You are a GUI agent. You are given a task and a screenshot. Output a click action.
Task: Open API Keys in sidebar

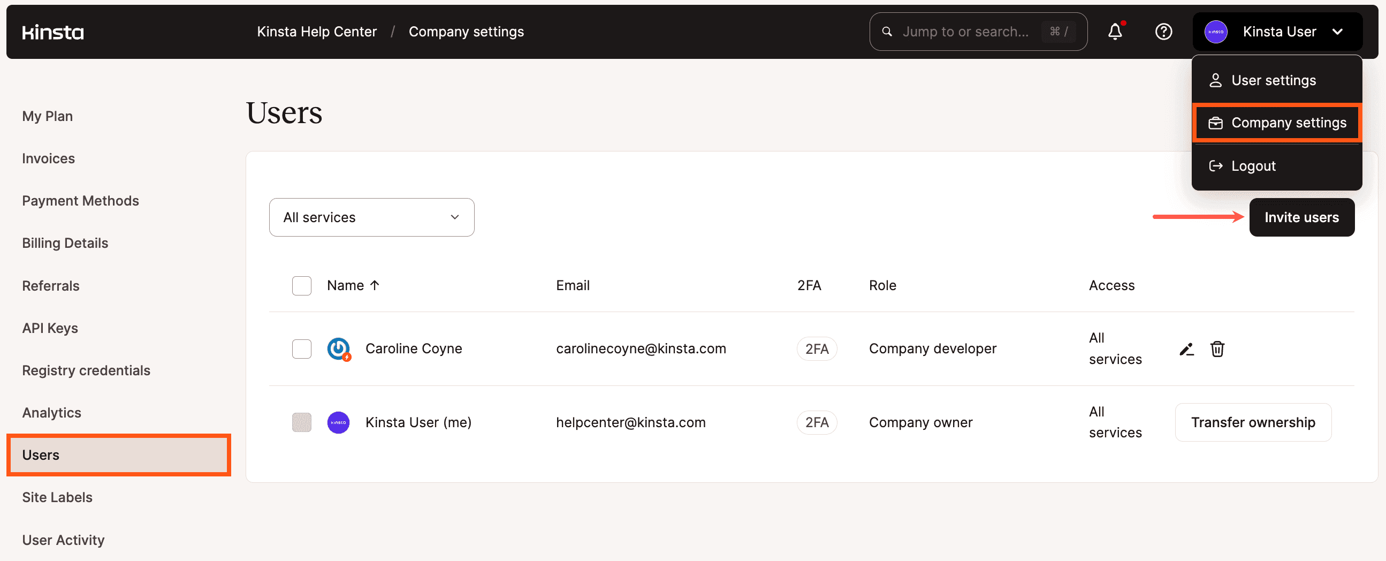50,328
